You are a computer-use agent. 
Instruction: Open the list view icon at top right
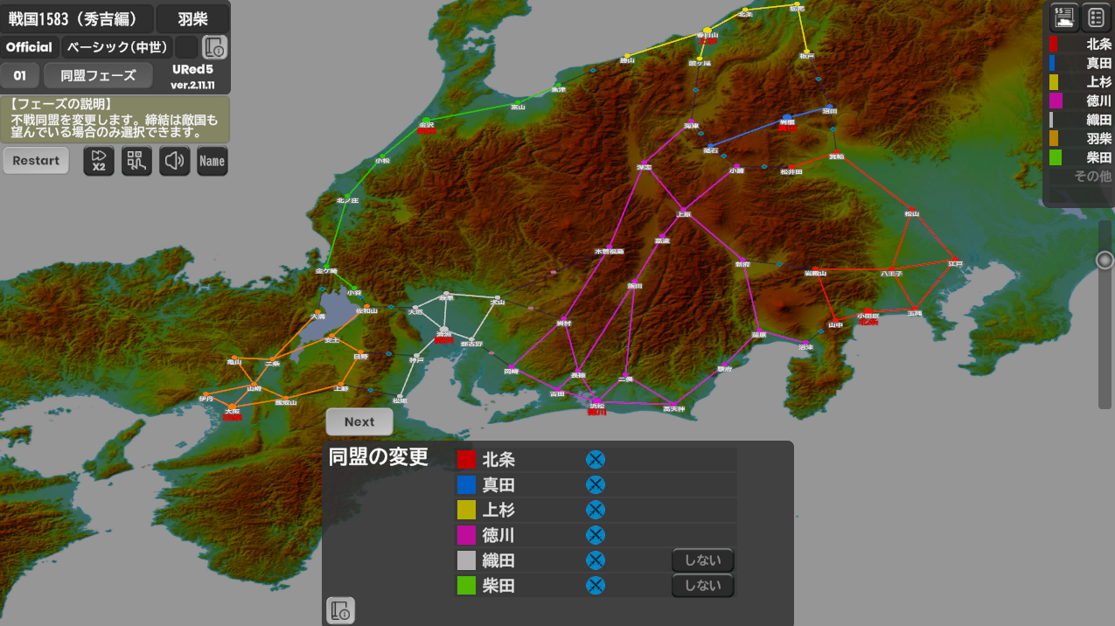point(1095,17)
